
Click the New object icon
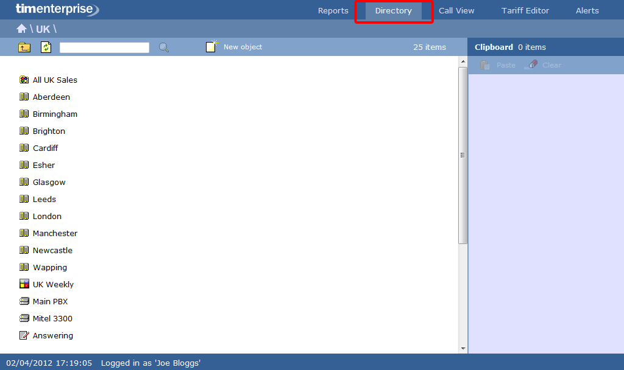pyautogui.click(x=212, y=46)
